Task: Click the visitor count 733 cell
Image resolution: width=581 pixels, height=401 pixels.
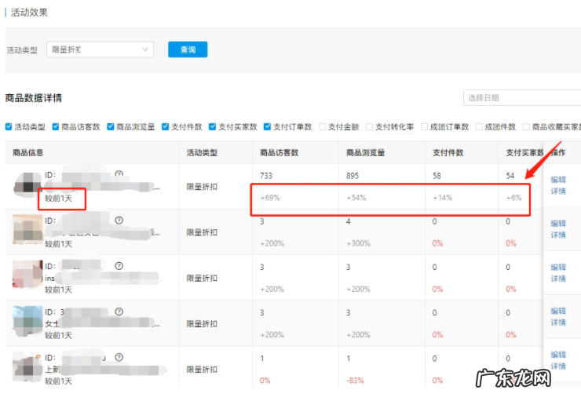Action: pos(266,176)
